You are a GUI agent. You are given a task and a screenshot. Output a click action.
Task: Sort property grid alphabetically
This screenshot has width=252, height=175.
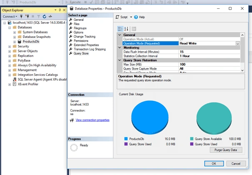[x=126, y=29]
